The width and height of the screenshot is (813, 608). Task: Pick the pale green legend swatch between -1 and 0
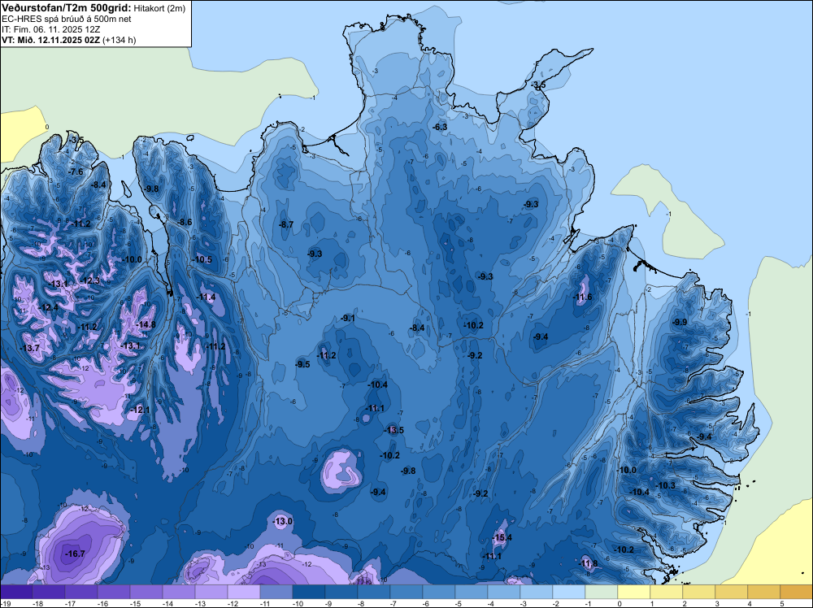coord(602,592)
